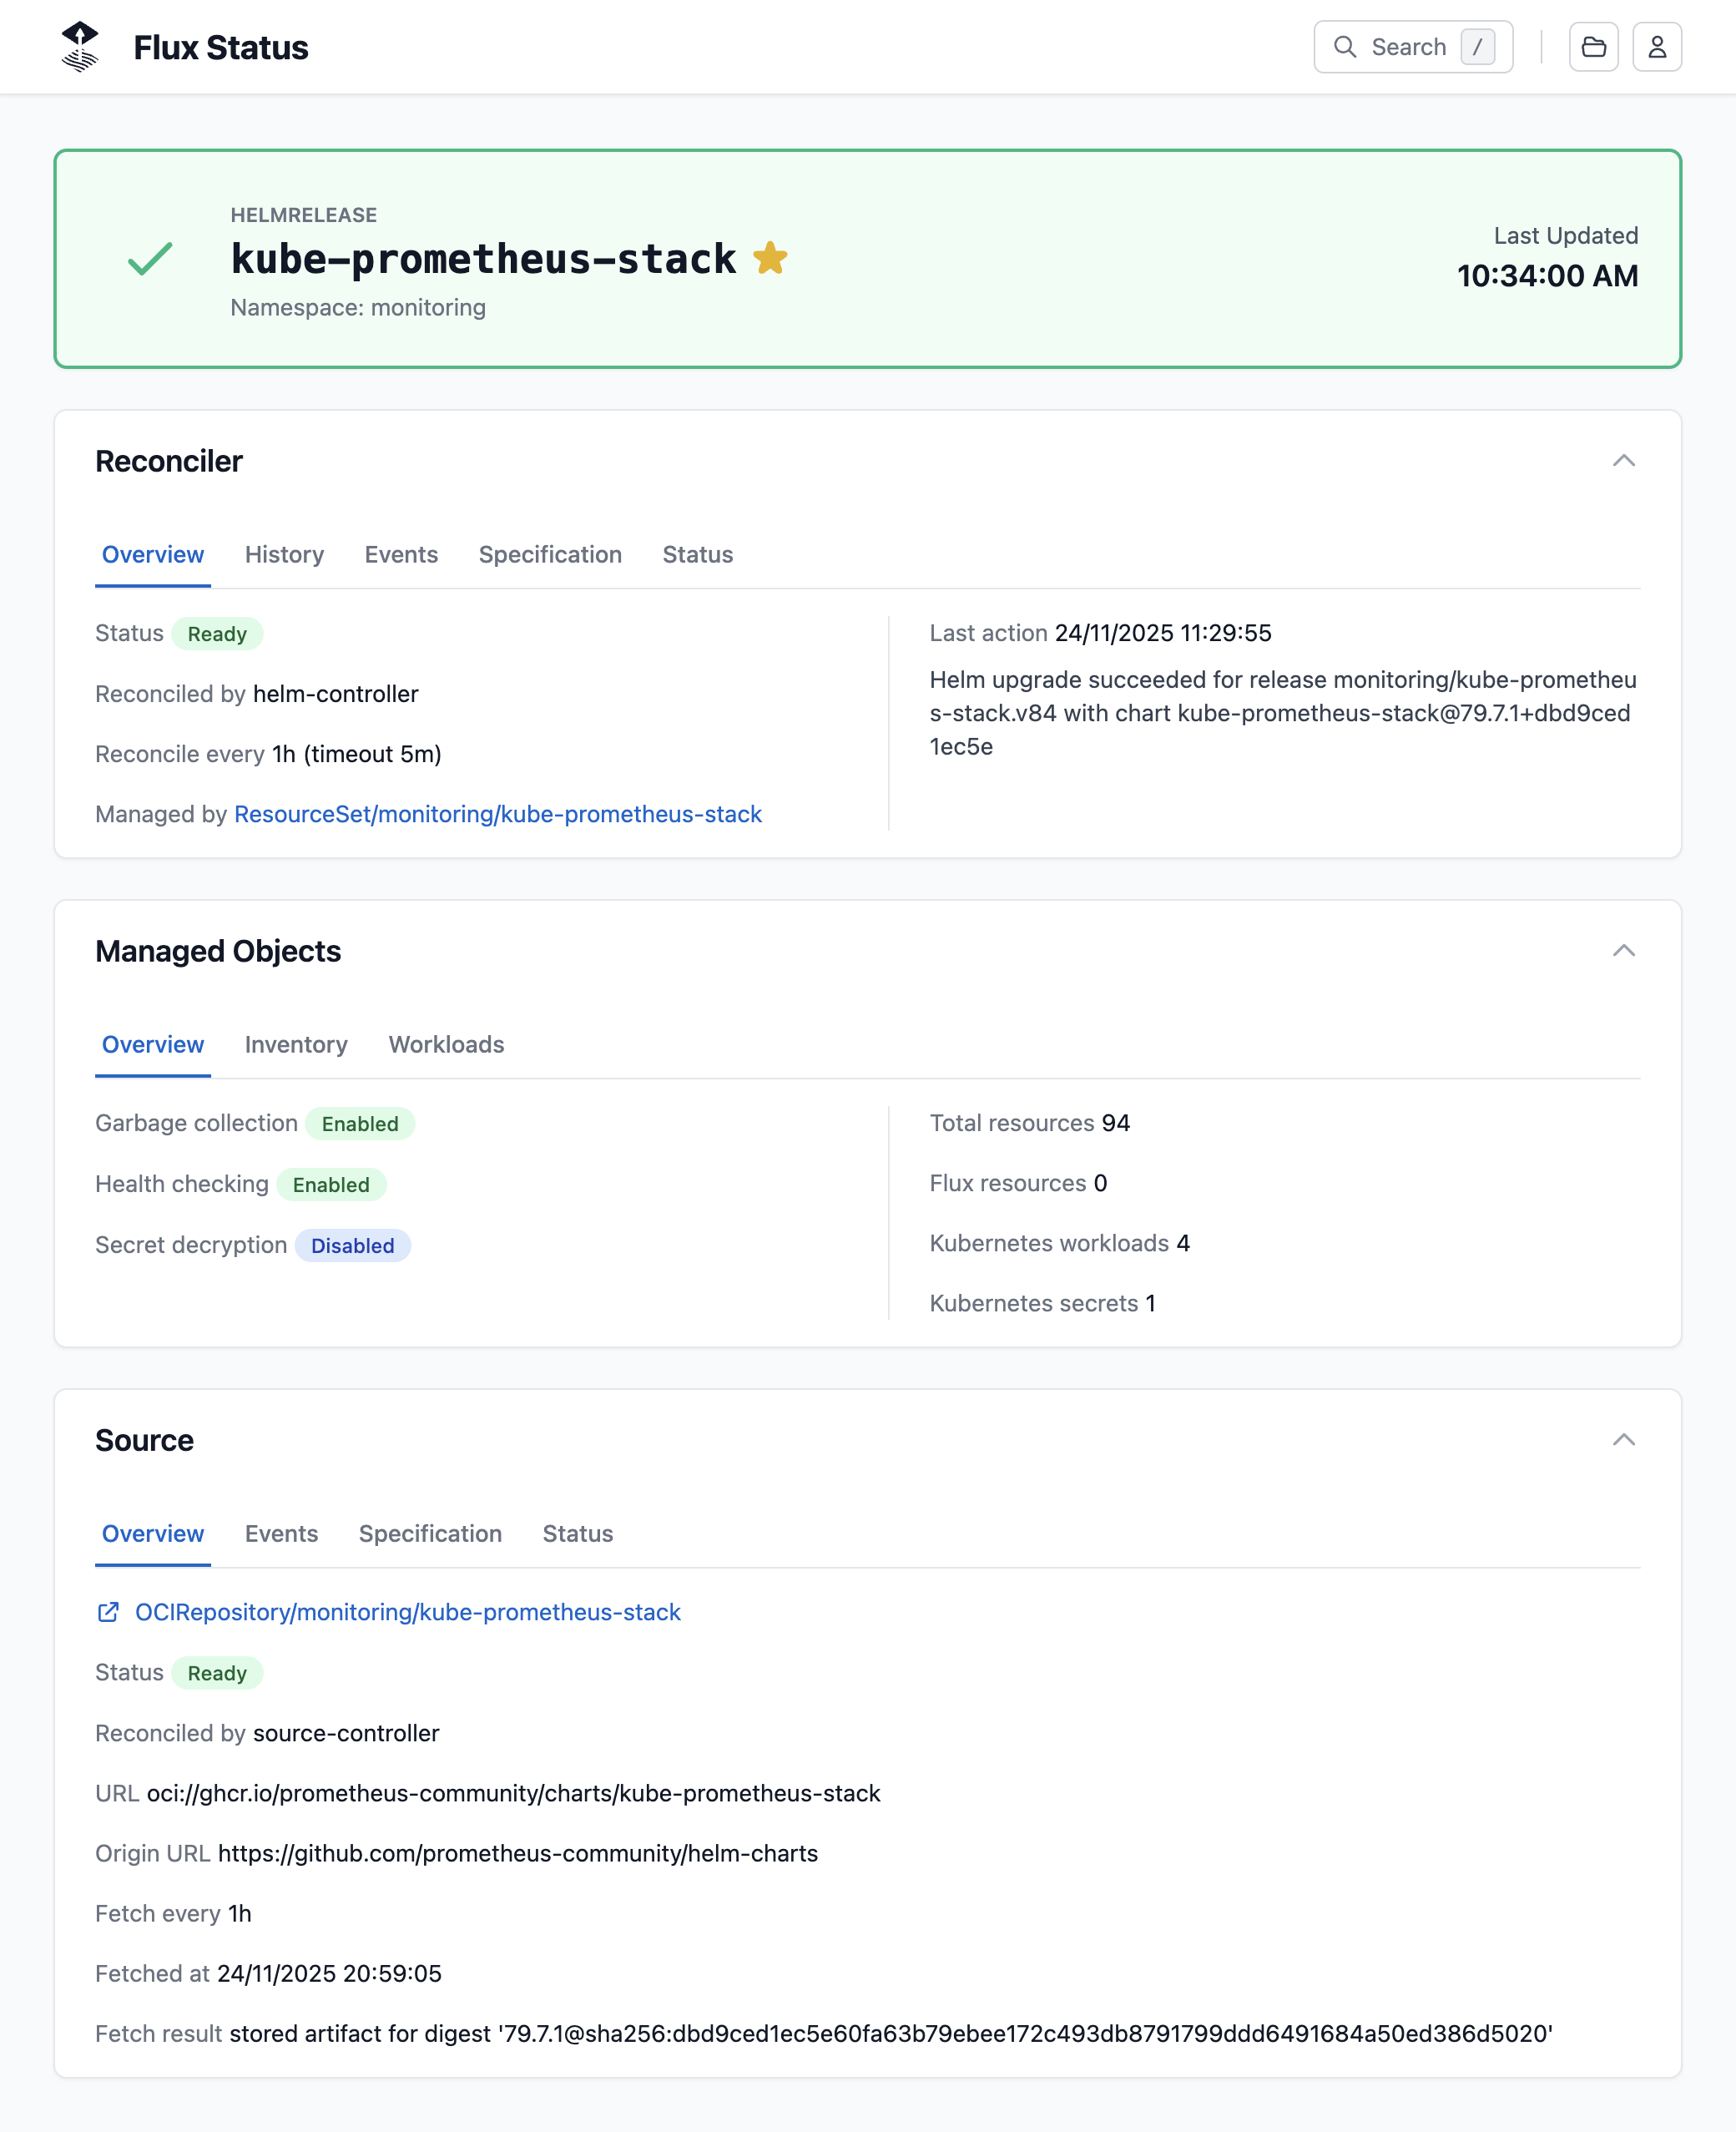Switch to the History tab
1736x2132 pixels.
pyautogui.click(x=284, y=555)
